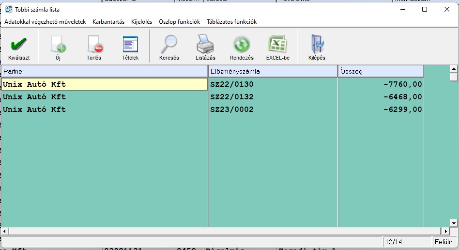Print the list via Listázás icon

(x=205, y=46)
